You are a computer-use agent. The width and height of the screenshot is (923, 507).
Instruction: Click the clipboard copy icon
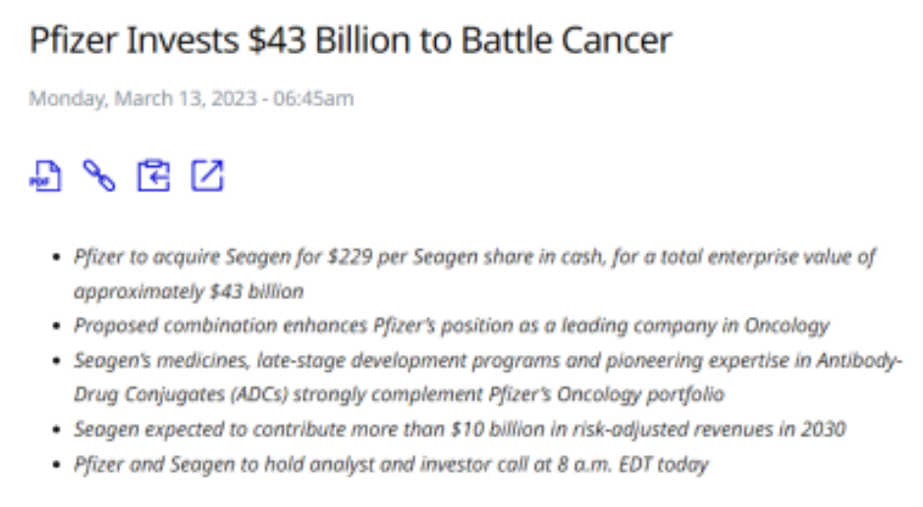[153, 176]
